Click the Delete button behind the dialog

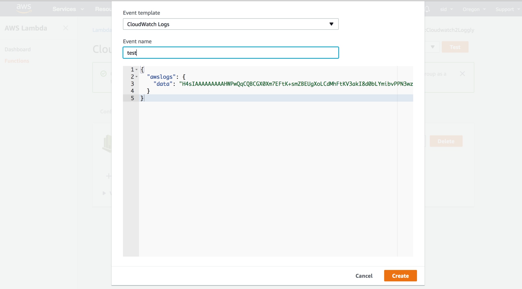click(446, 141)
